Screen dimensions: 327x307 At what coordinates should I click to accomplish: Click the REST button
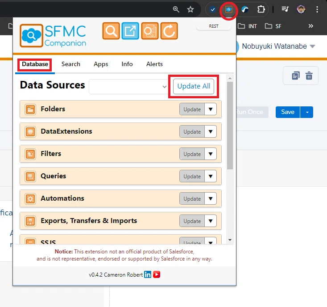(214, 26)
